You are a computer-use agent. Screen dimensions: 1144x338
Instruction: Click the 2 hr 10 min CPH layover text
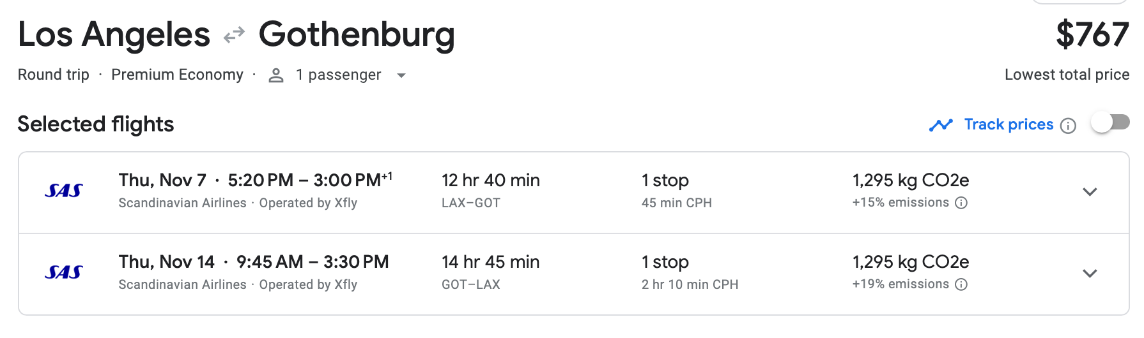tap(690, 284)
